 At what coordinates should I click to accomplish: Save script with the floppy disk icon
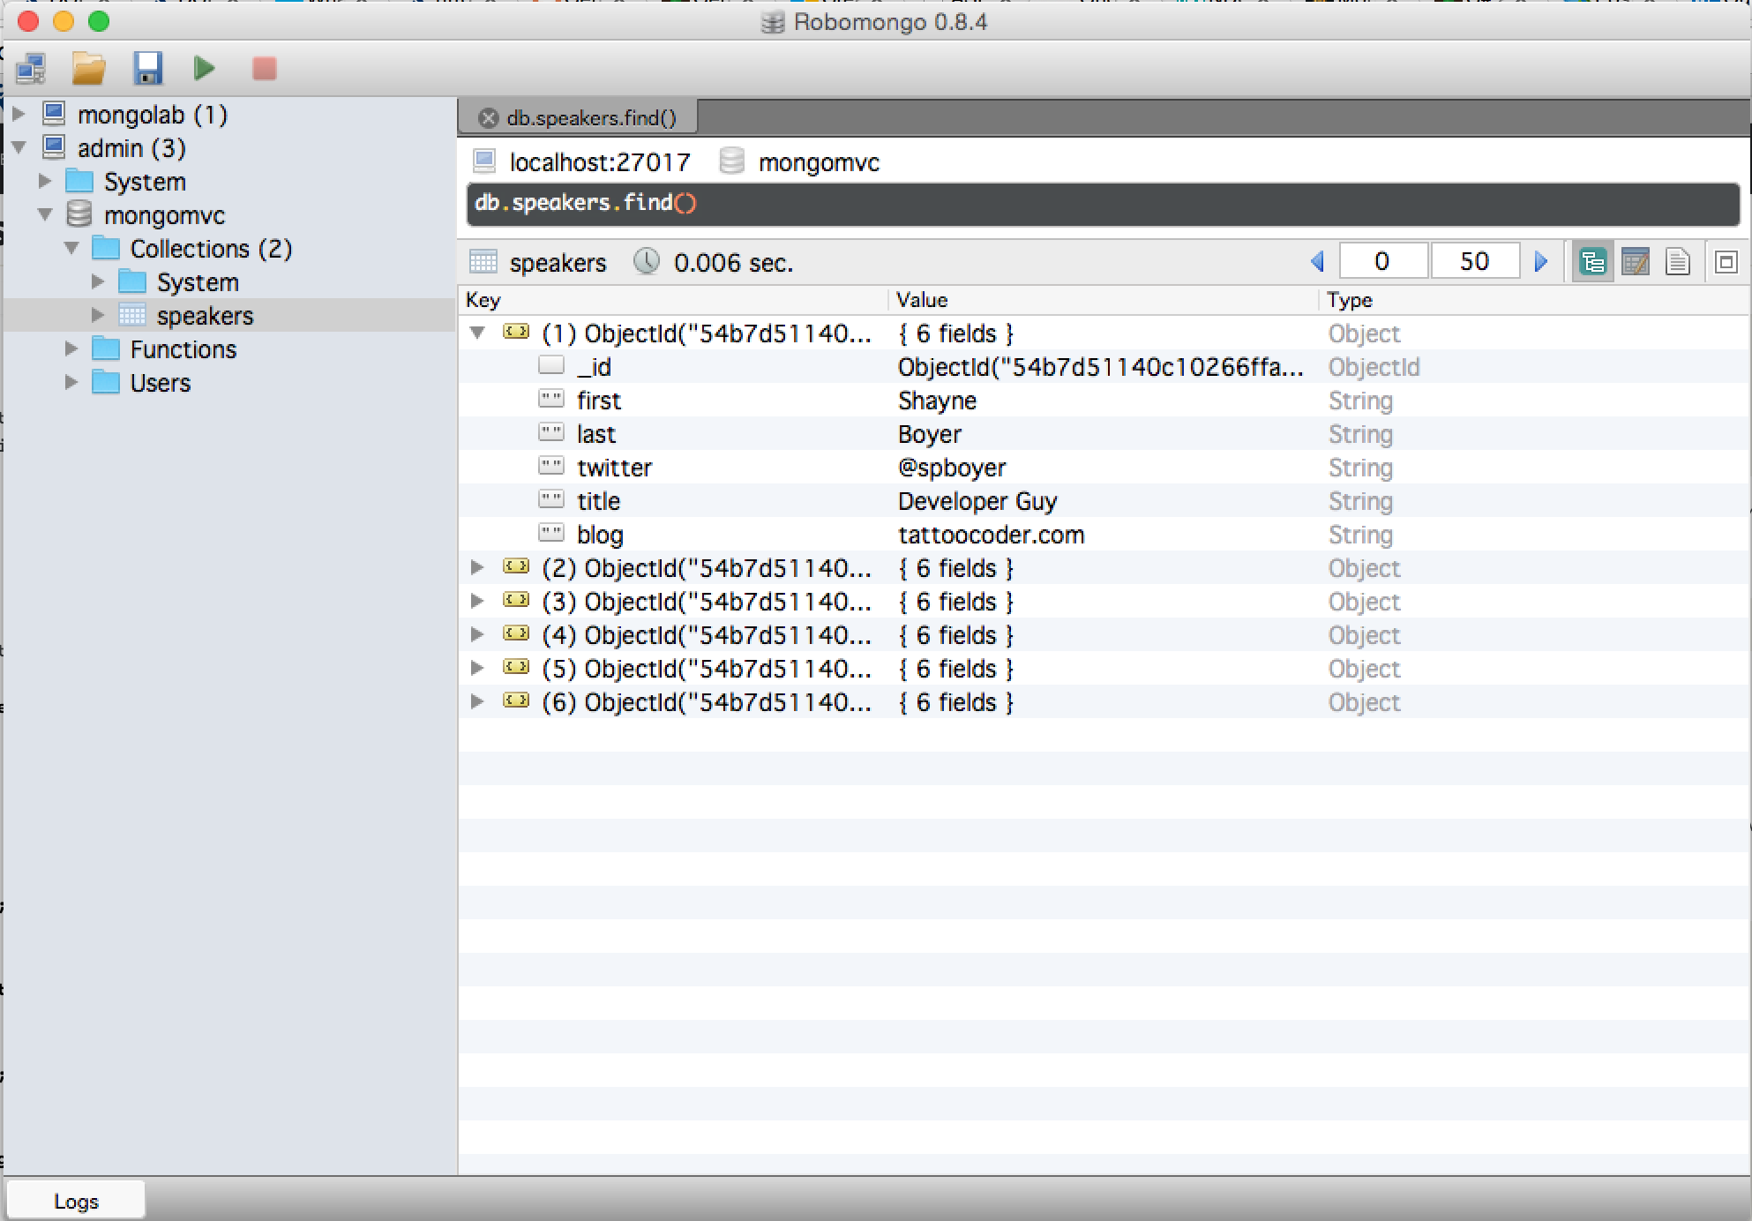147,69
